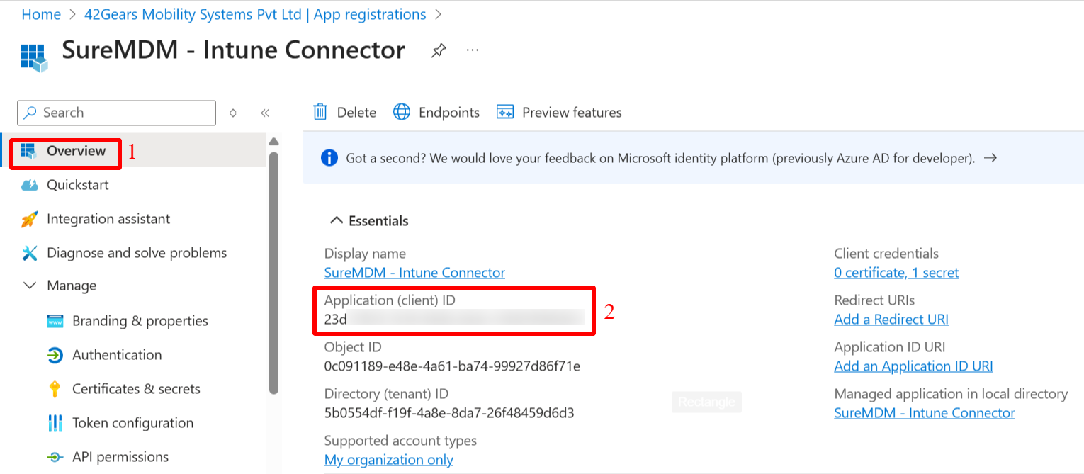
Task: Click the sidebar expand/sort arrows
Action: coord(233,113)
